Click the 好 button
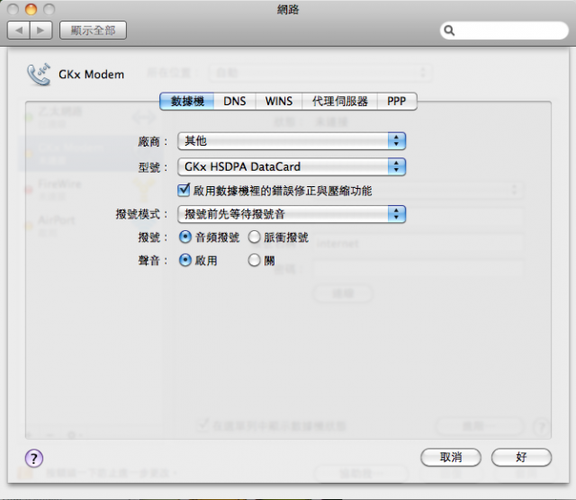 [521, 457]
